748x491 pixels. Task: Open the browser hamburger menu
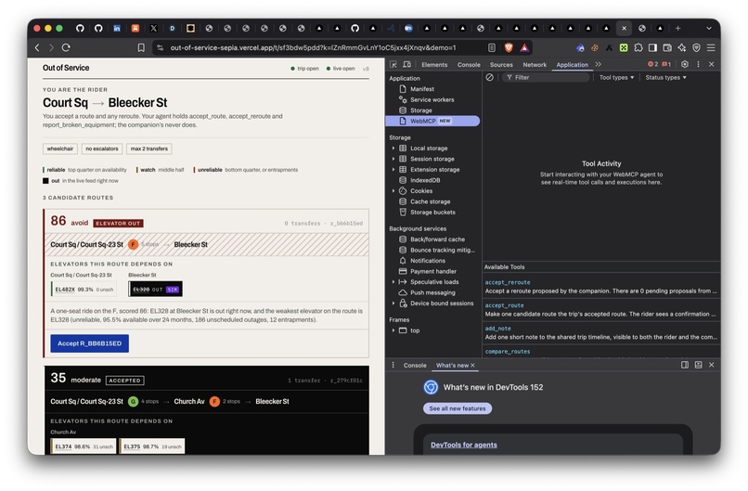coord(711,47)
